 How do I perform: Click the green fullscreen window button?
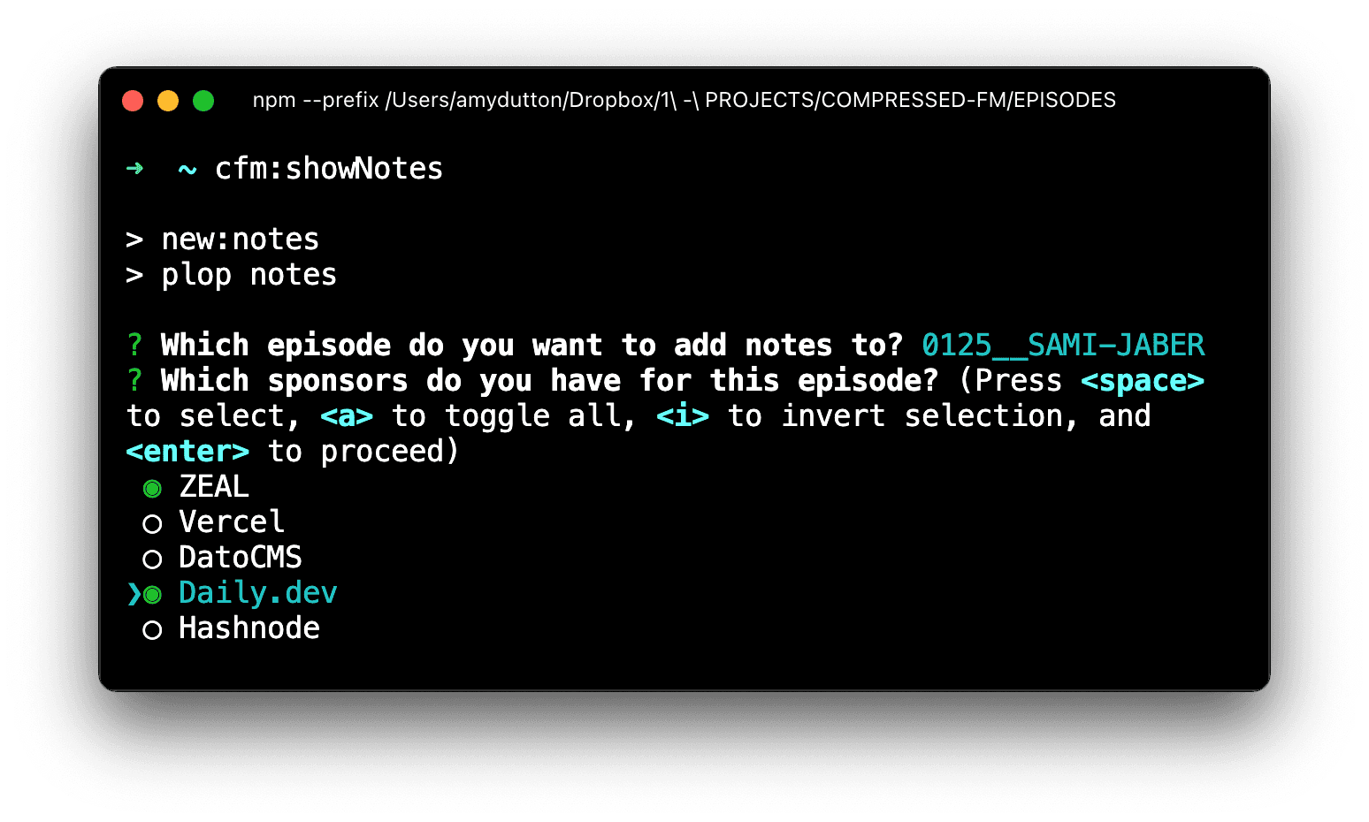tap(203, 101)
